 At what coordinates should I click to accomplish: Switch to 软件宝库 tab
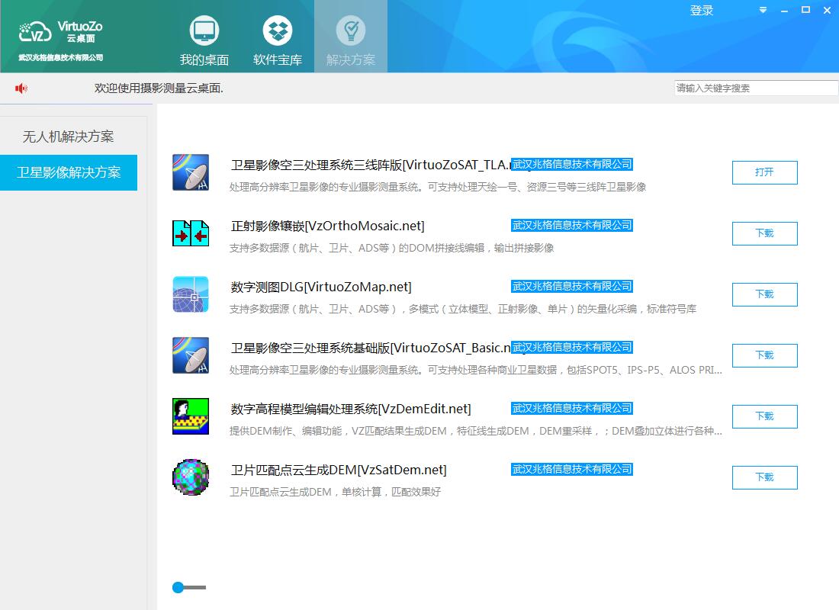[x=277, y=40]
